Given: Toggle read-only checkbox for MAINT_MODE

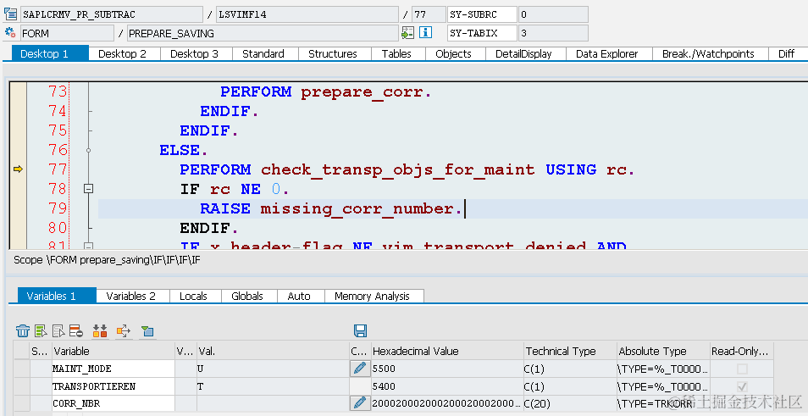Looking at the screenshot, I should [742, 369].
